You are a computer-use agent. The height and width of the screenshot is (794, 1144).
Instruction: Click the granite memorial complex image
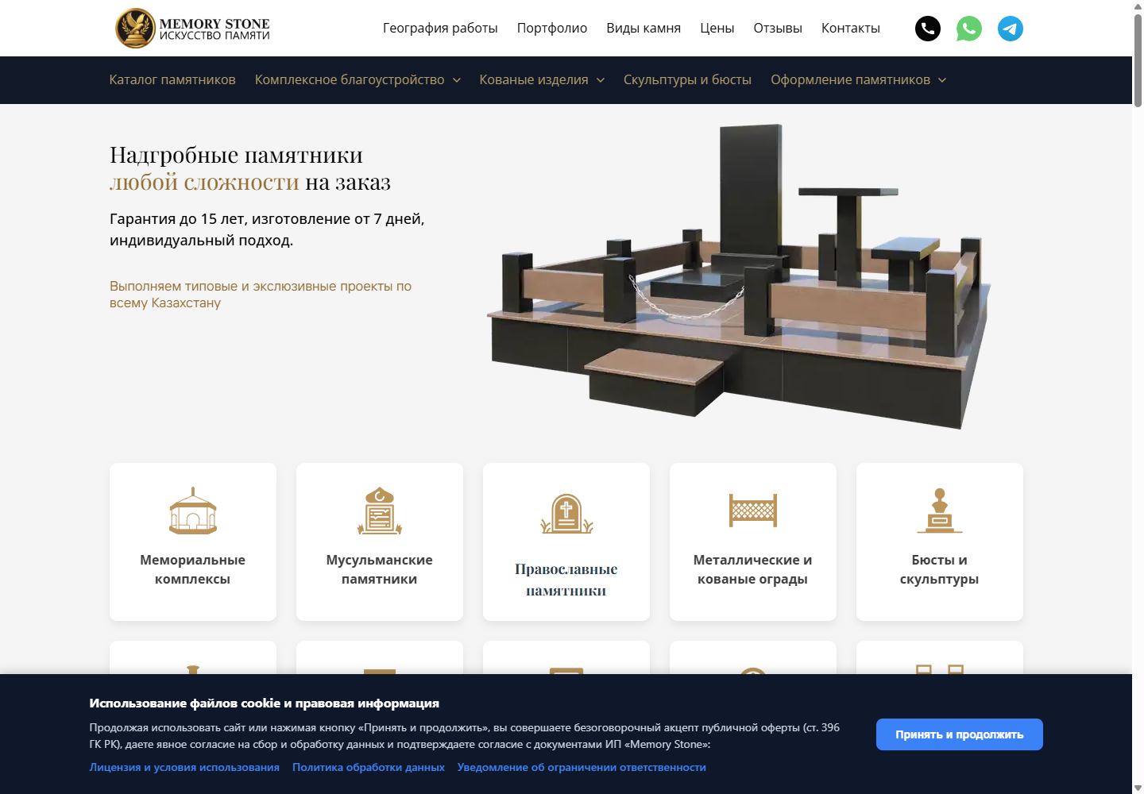point(739,276)
